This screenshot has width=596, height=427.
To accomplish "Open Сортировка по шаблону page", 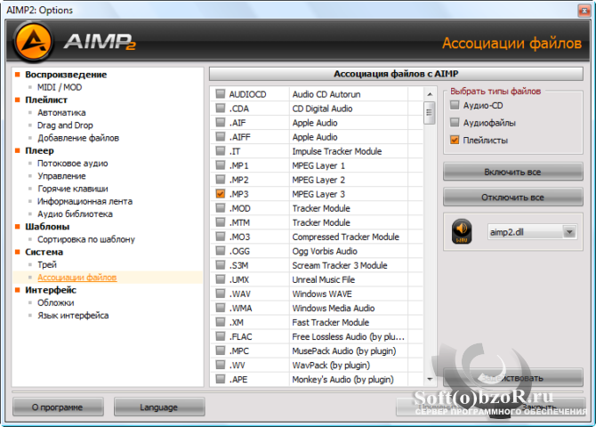I will pos(86,239).
